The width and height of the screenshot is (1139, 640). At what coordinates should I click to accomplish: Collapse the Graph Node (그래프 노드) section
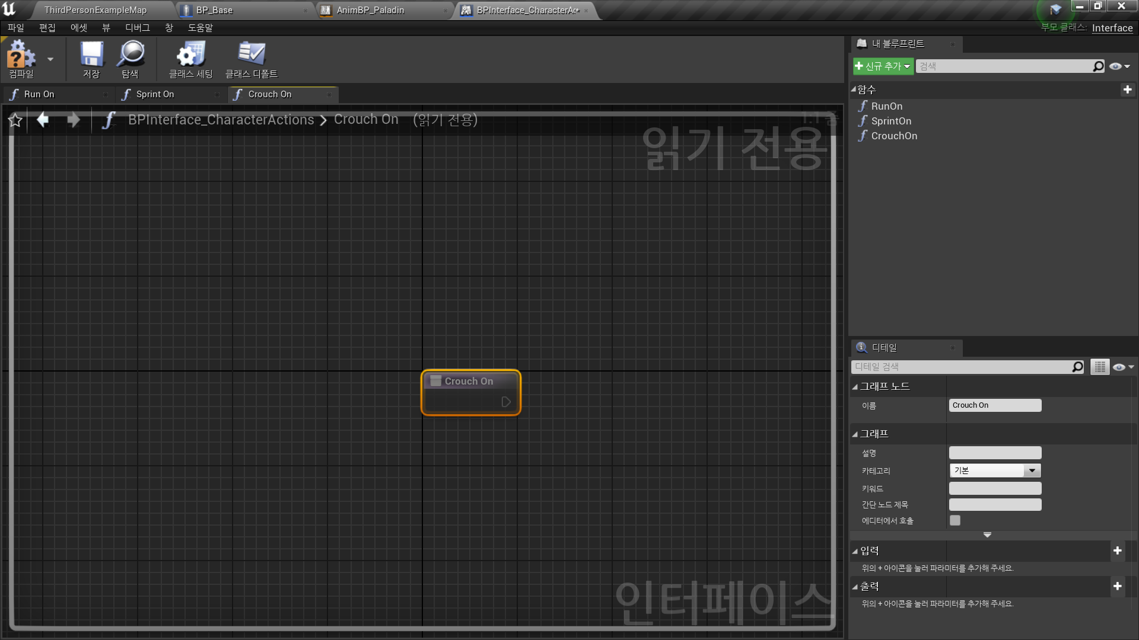coord(855,387)
